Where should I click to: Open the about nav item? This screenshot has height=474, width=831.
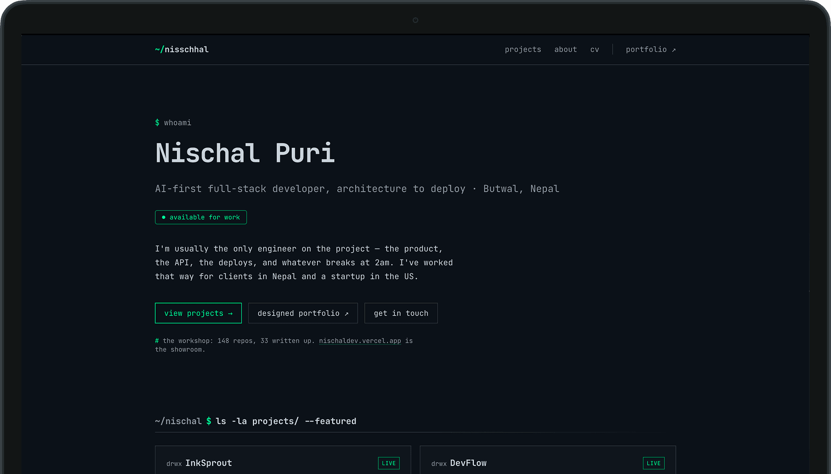tap(565, 49)
